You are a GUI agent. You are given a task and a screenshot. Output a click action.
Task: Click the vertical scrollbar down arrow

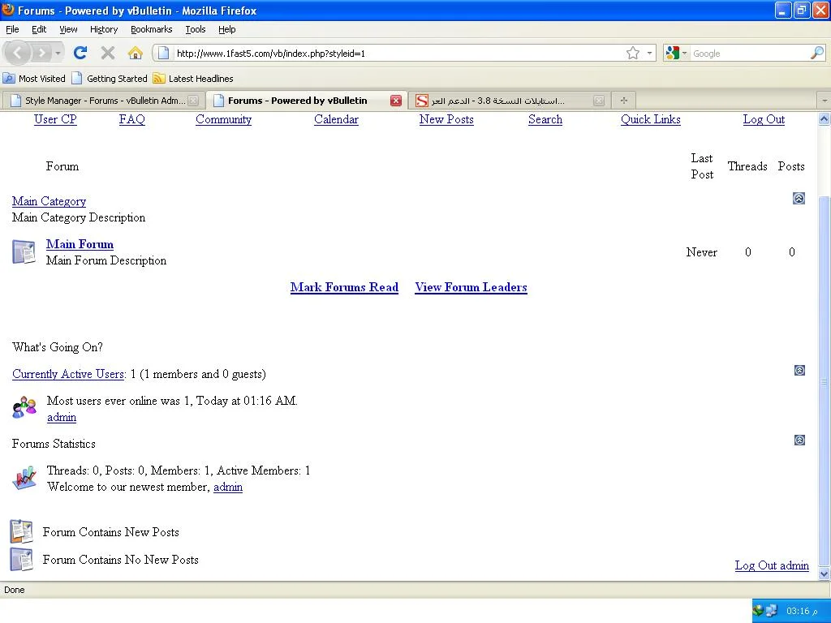tap(824, 574)
